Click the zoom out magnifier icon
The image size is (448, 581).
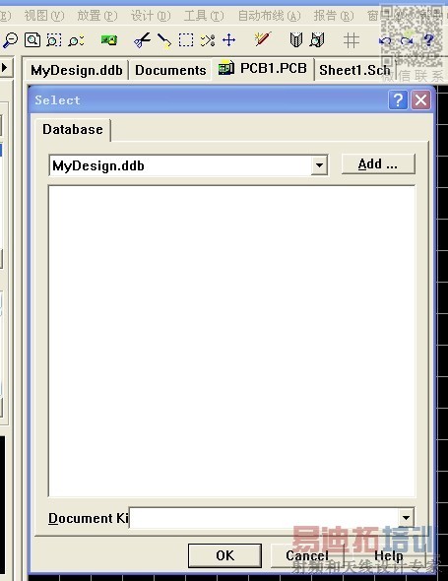tap(10, 39)
